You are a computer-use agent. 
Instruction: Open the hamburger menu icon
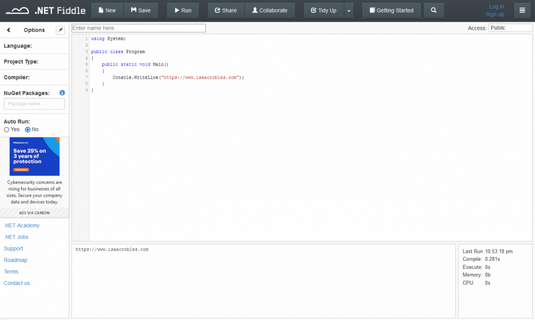[x=522, y=10]
